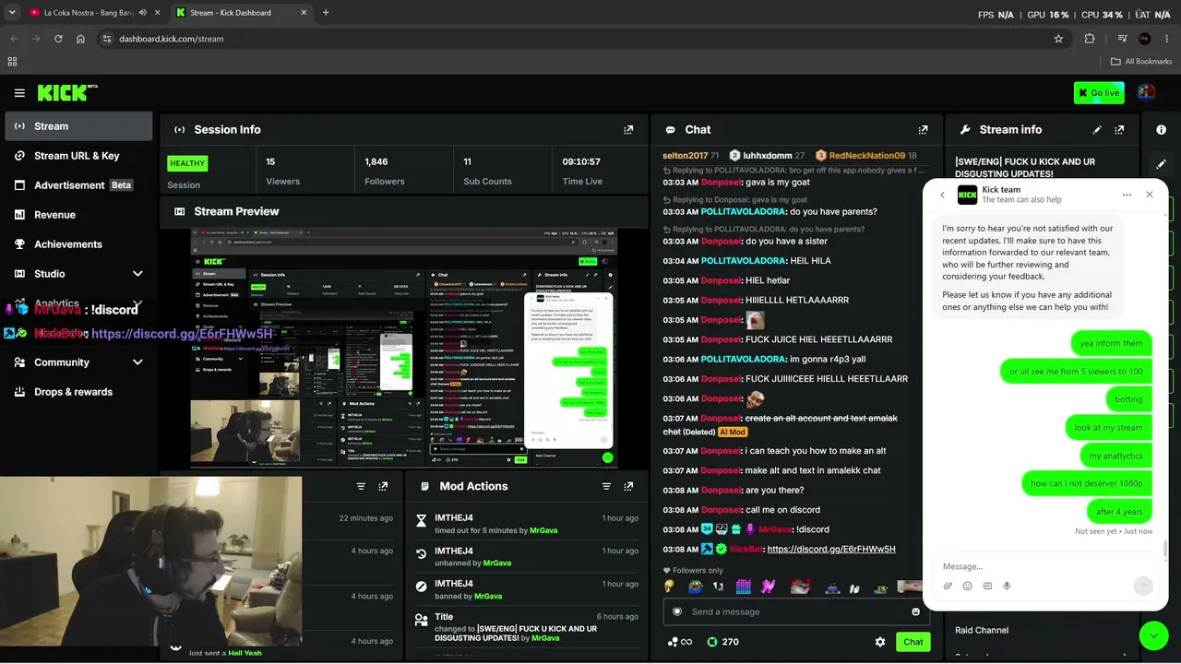1181x664 pixels.
Task: Attach a file in support chat
Action: click(x=948, y=586)
